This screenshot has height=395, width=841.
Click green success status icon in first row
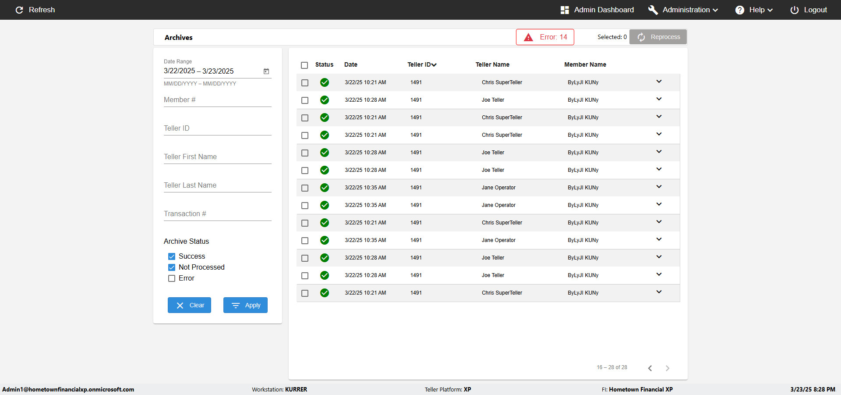pyautogui.click(x=324, y=82)
